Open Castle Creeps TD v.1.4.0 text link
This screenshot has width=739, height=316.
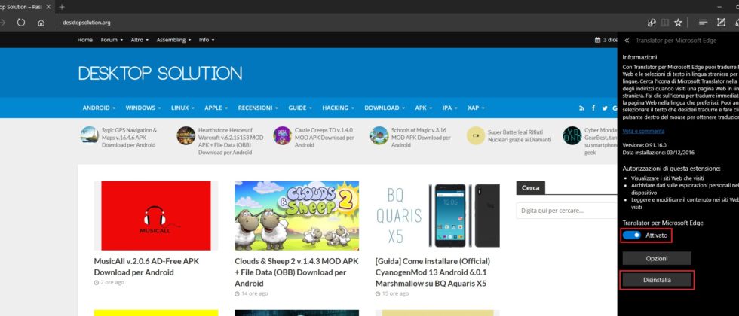pos(324,137)
